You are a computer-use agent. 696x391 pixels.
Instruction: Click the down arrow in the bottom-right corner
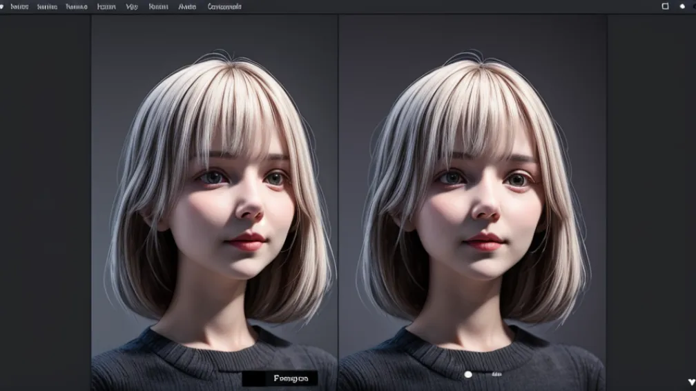click(692, 382)
